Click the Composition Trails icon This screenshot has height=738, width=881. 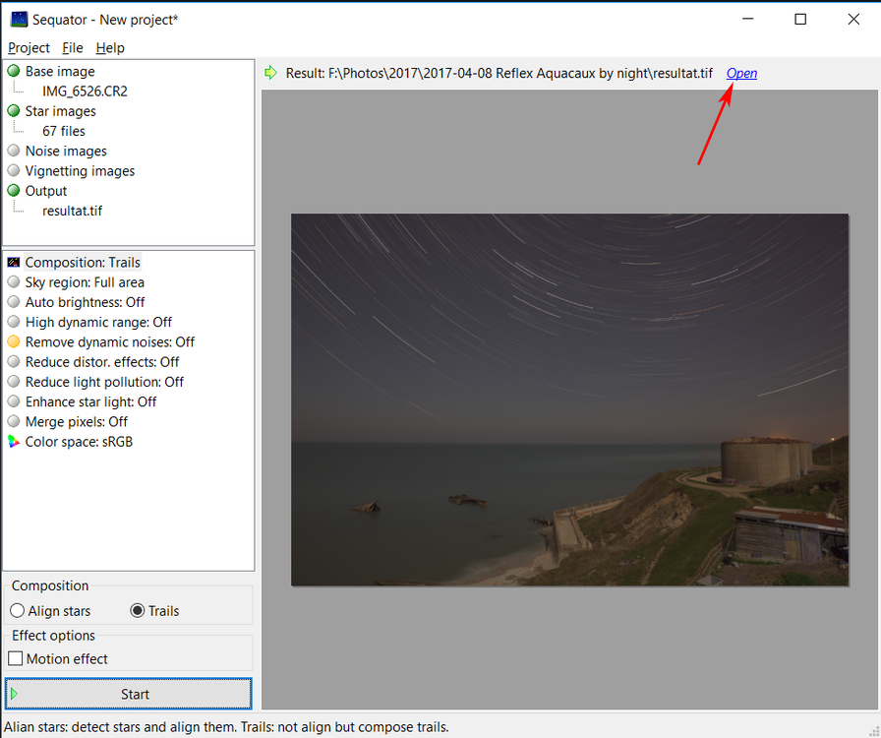click(x=14, y=262)
